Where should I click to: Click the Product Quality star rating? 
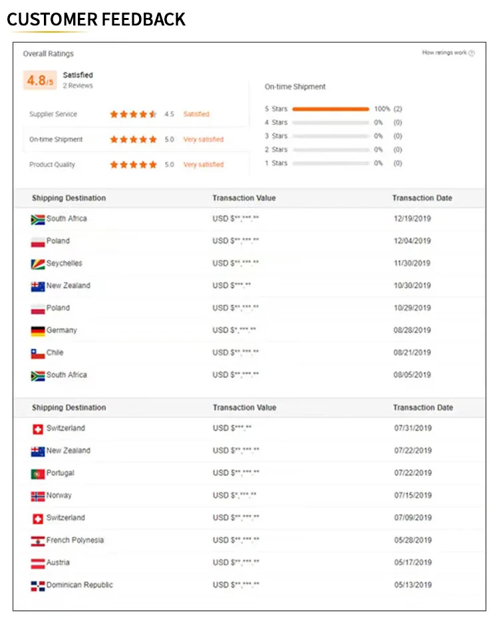pyautogui.click(x=133, y=164)
